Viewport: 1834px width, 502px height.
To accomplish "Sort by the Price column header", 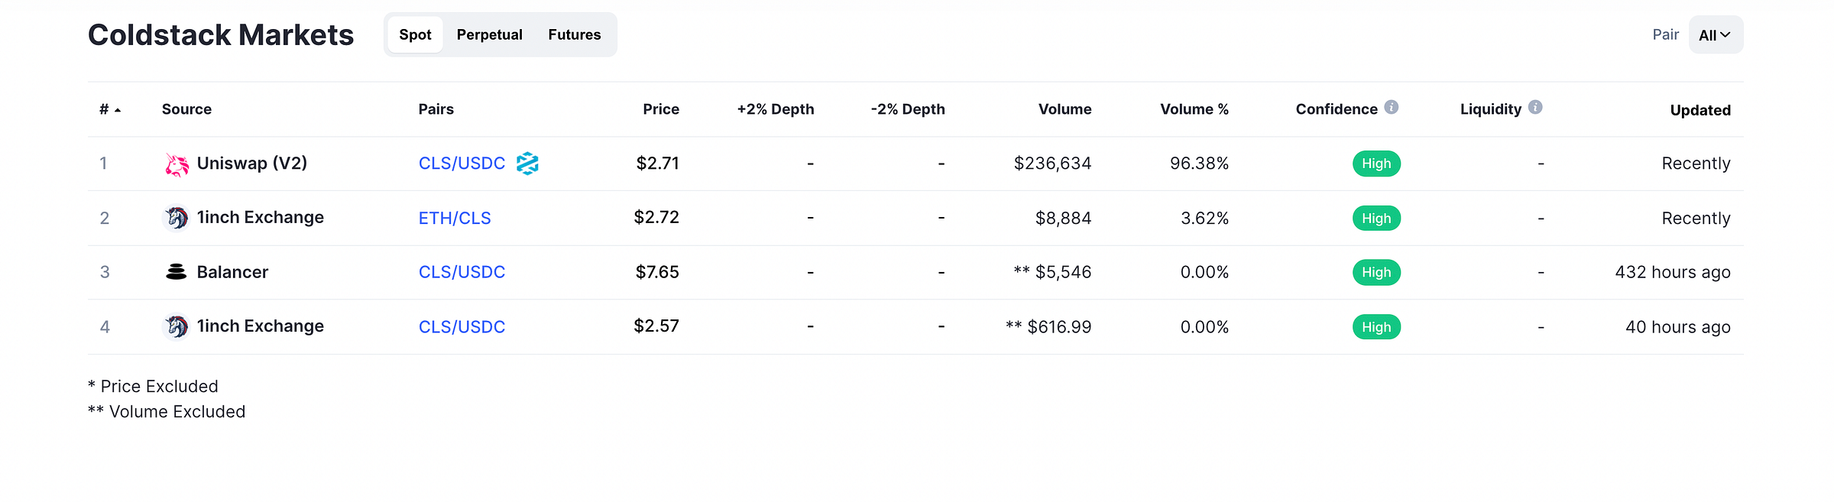I will click(x=661, y=109).
